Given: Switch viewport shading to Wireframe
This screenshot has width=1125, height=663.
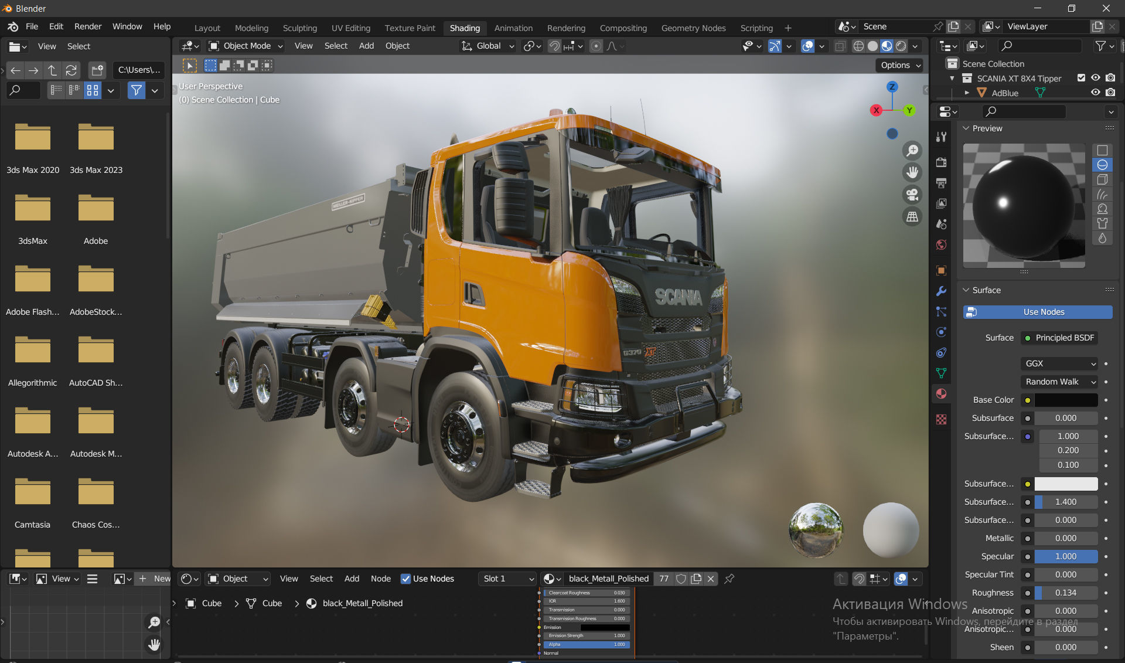Looking at the screenshot, I should point(858,46).
